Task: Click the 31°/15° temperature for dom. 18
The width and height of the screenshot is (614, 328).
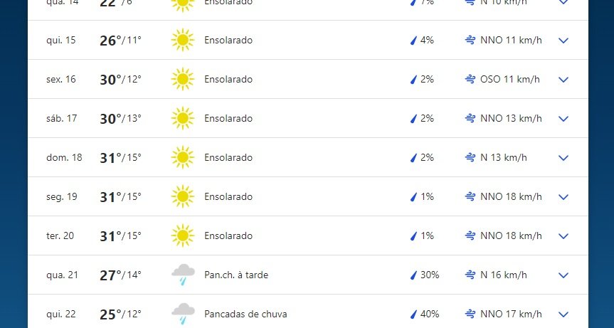Action: tap(120, 158)
